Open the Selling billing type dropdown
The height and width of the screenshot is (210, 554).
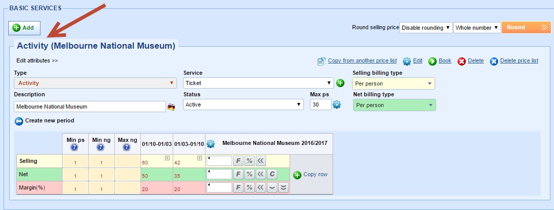[394, 83]
